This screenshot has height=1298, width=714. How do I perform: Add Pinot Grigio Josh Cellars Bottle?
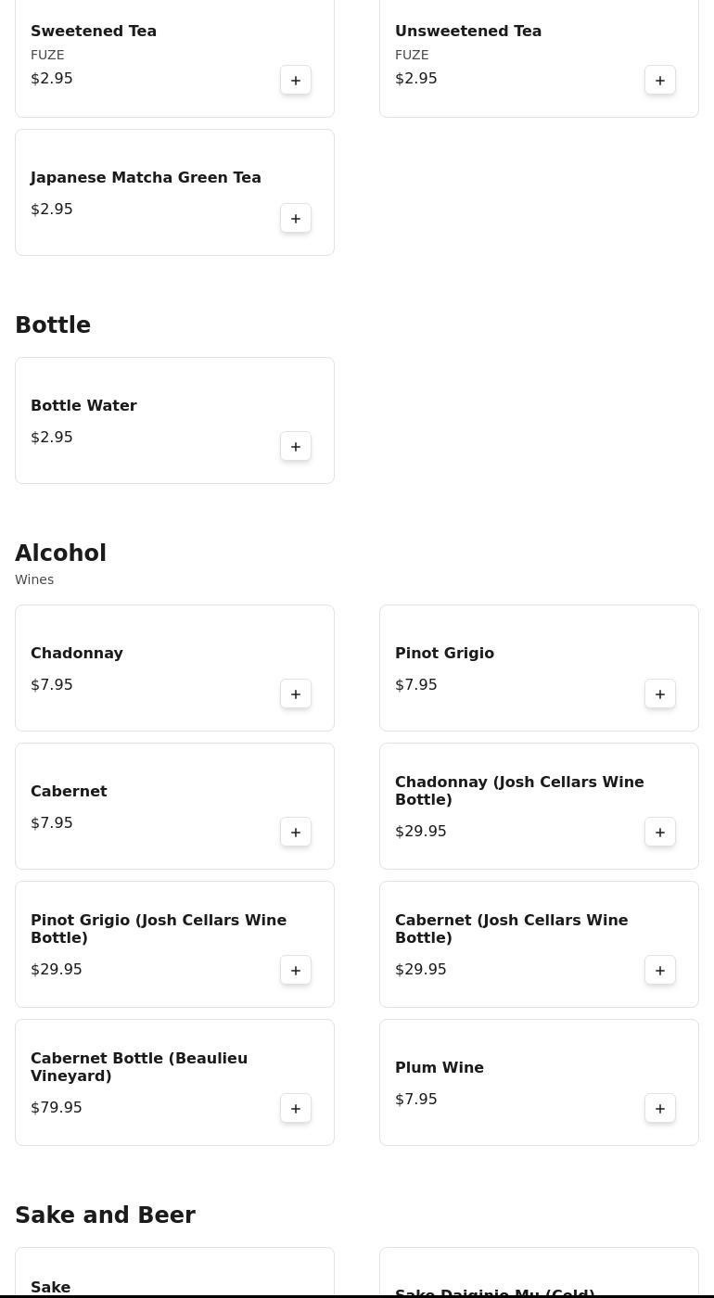(296, 971)
